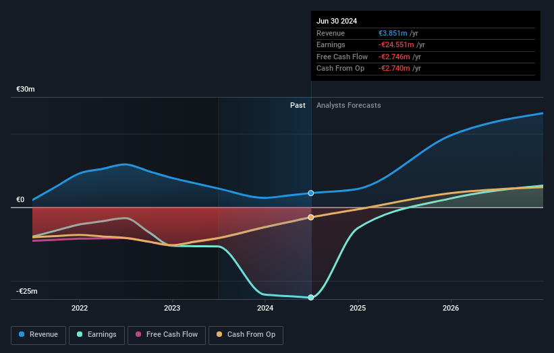554x353 pixels.
Task: Click the 2025 x-axis label
Action: (358, 308)
